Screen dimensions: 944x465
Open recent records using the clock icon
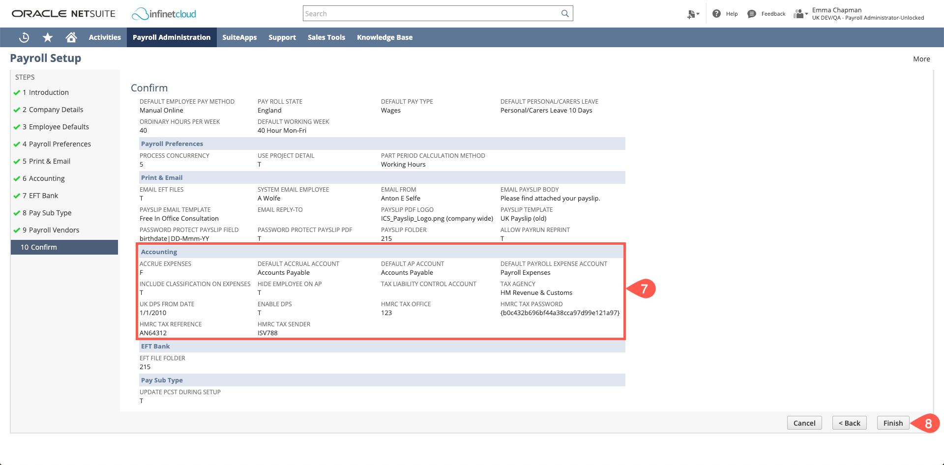tap(24, 37)
